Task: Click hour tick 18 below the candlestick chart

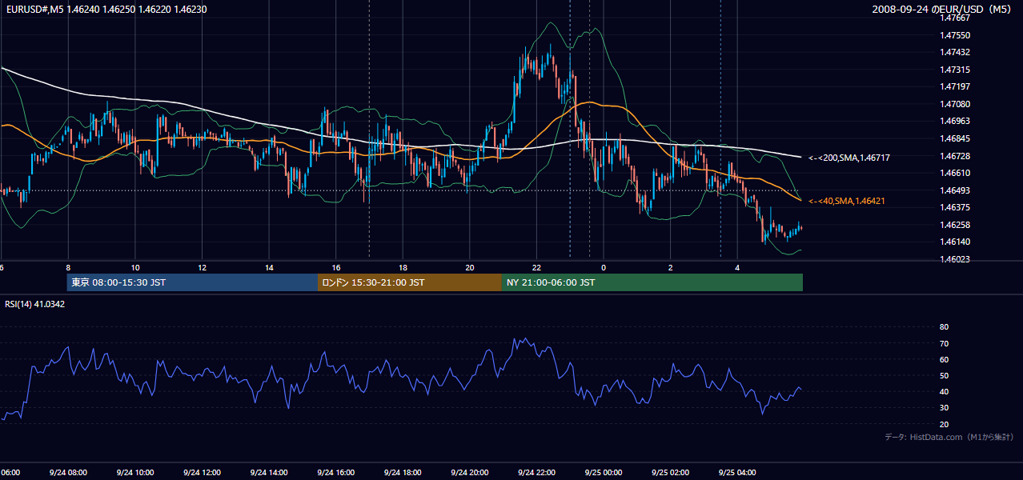Action: pyautogui.click(x=403, y=268)
